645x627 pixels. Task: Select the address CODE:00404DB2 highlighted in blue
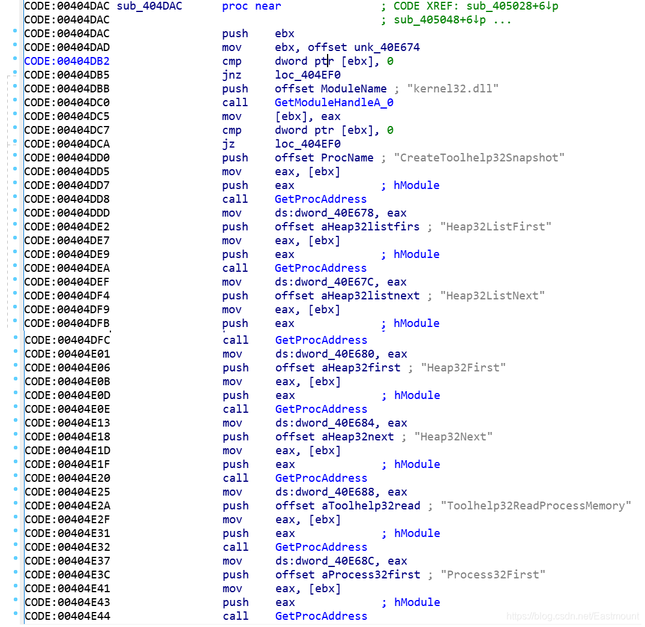tap(67, 61)
